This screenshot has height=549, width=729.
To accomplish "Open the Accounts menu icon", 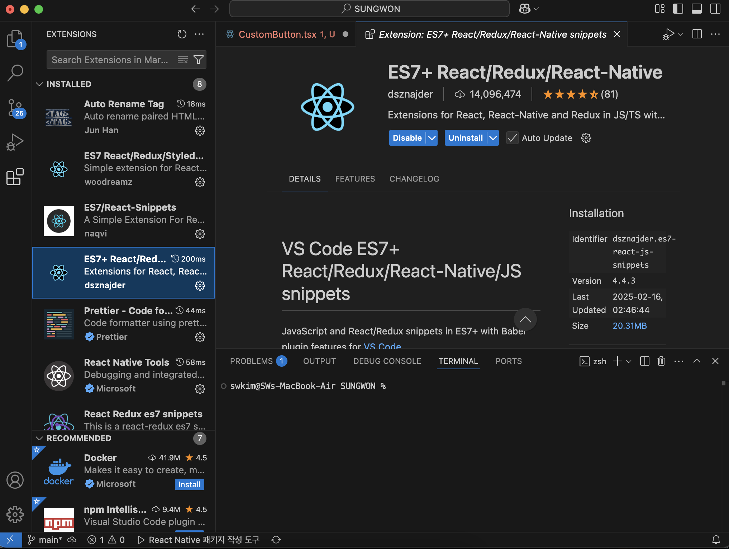I will [x=15, y=480].
